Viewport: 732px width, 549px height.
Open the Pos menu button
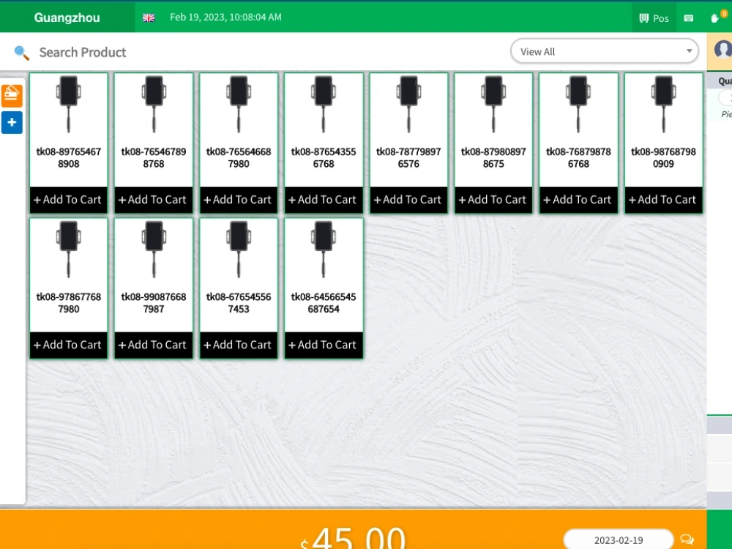click(x=654, y=18)
